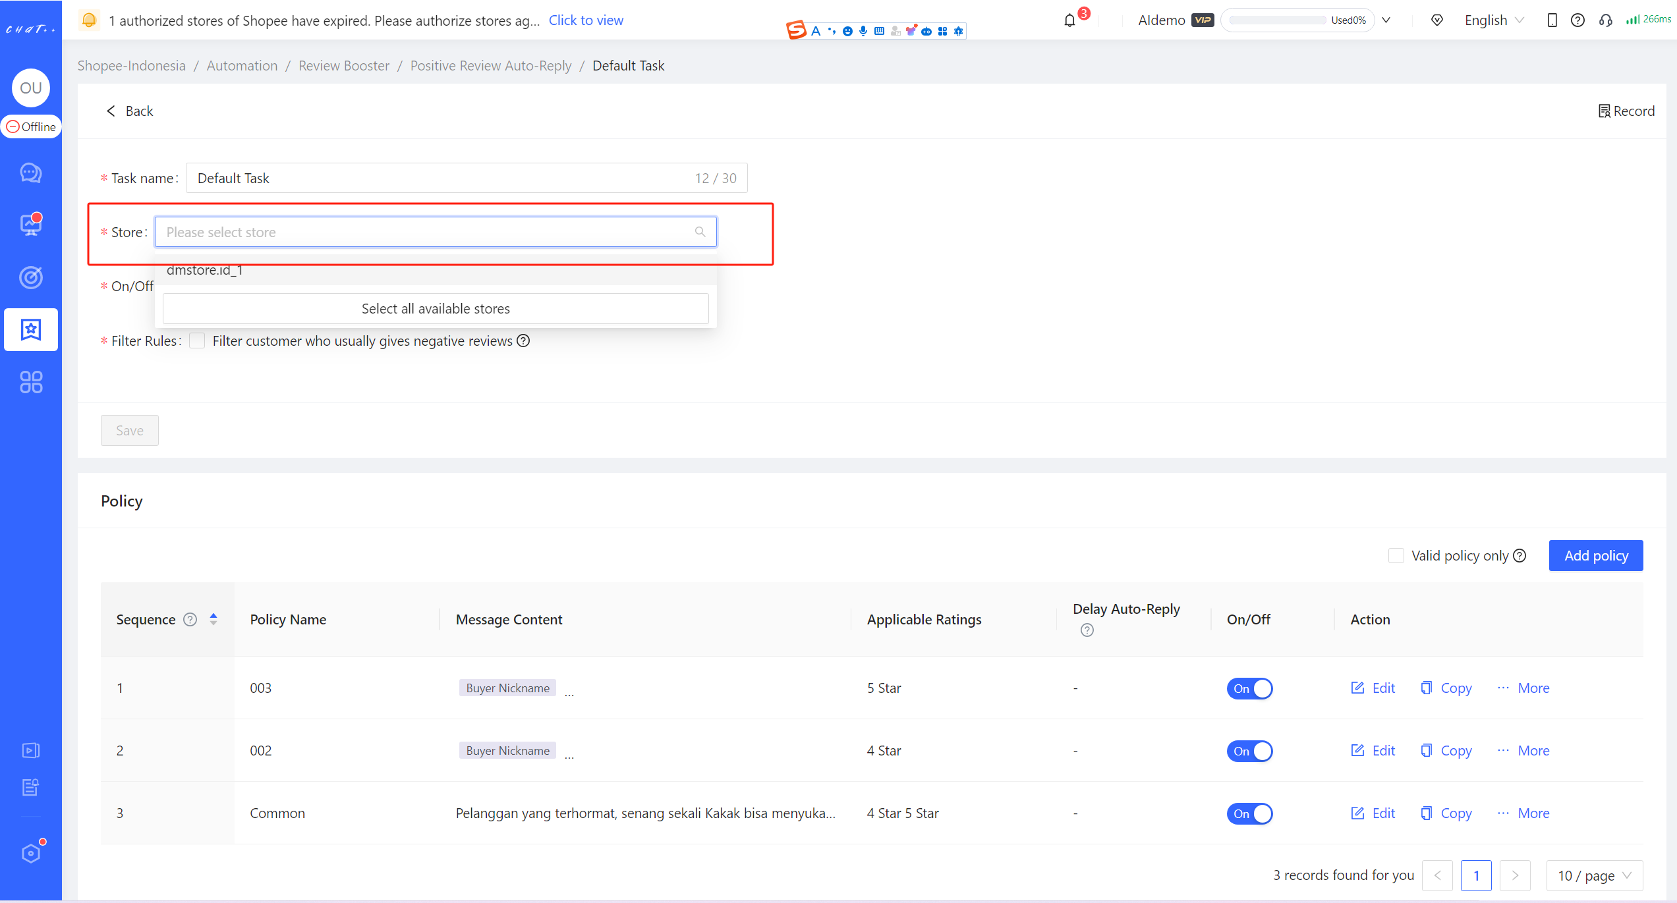Viewport: 1677px width, 903px height.
Task: Click the Task name input field
Action: coord(467,178)
